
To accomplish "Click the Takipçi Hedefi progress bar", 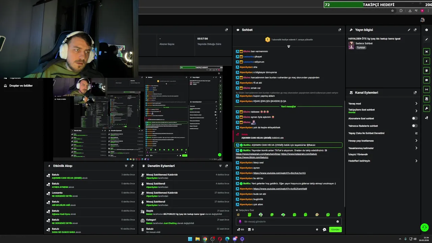I will 378,5.
